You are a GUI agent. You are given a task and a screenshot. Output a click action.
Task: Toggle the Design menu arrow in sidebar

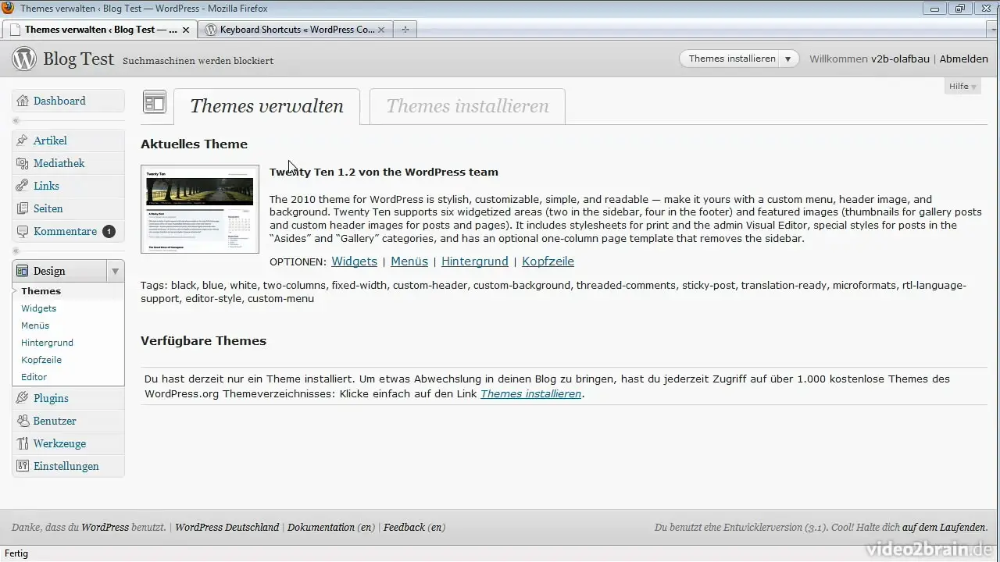115,271
